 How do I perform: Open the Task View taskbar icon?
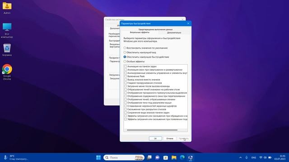coord(149,157)
